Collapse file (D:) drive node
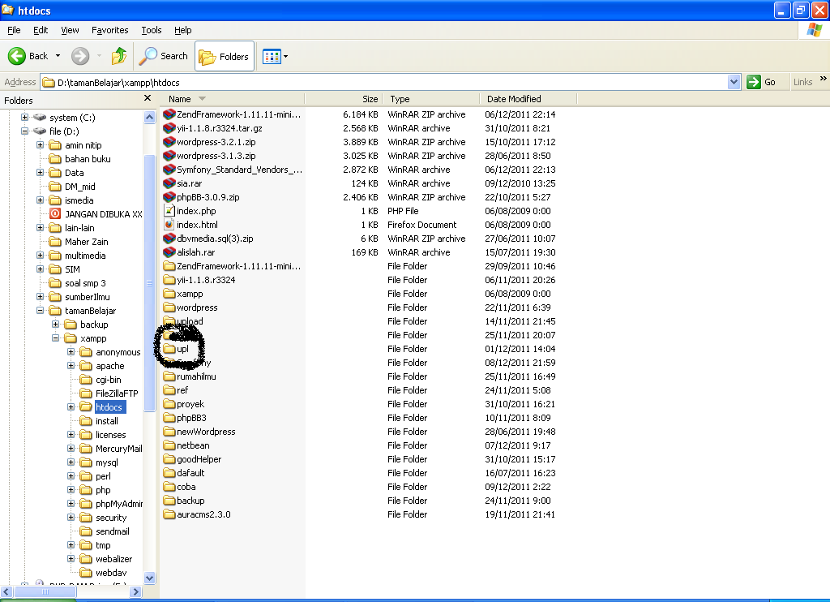Screen dimensions: 830x602 24,131
